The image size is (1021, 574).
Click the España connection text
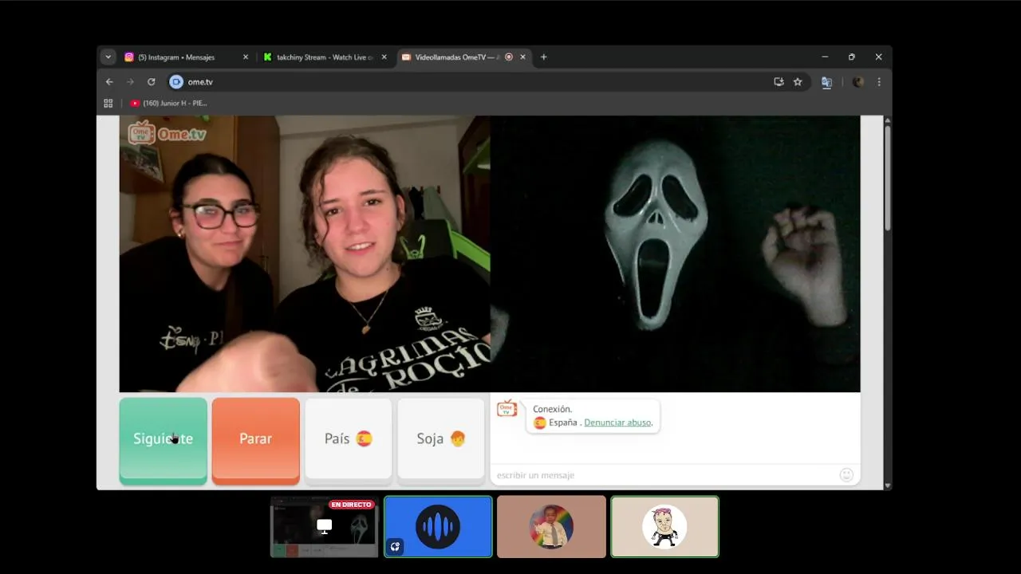563,423
